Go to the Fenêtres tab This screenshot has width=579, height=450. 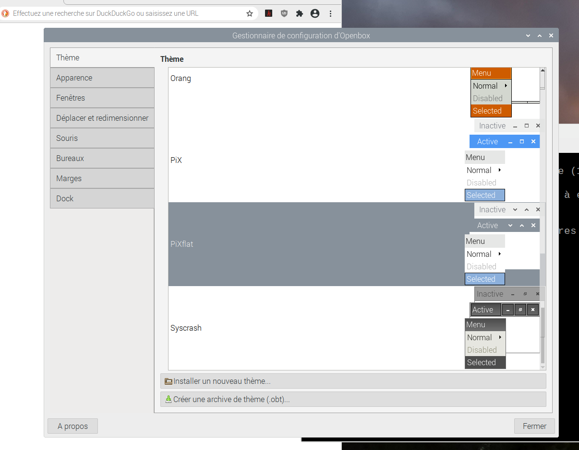tap(102, 98)
